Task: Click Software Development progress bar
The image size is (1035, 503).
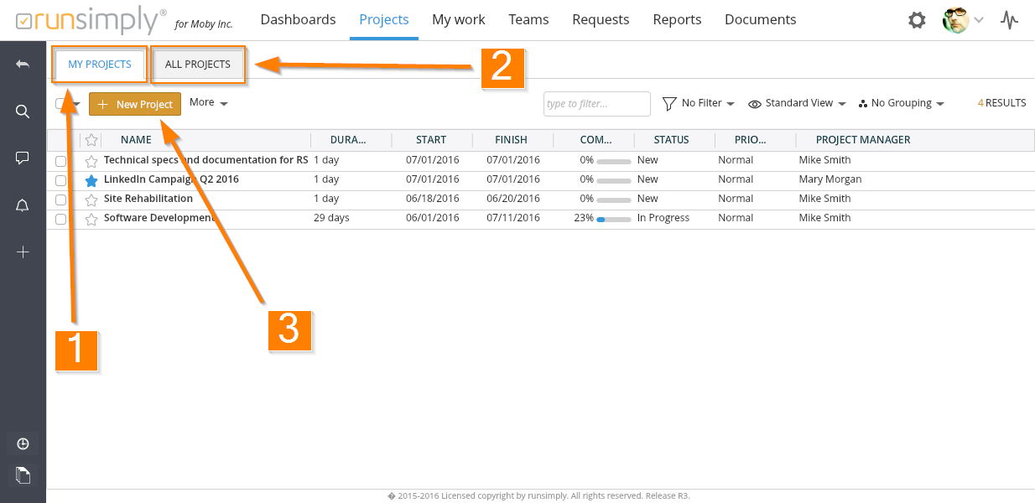Action: [613, 219]
